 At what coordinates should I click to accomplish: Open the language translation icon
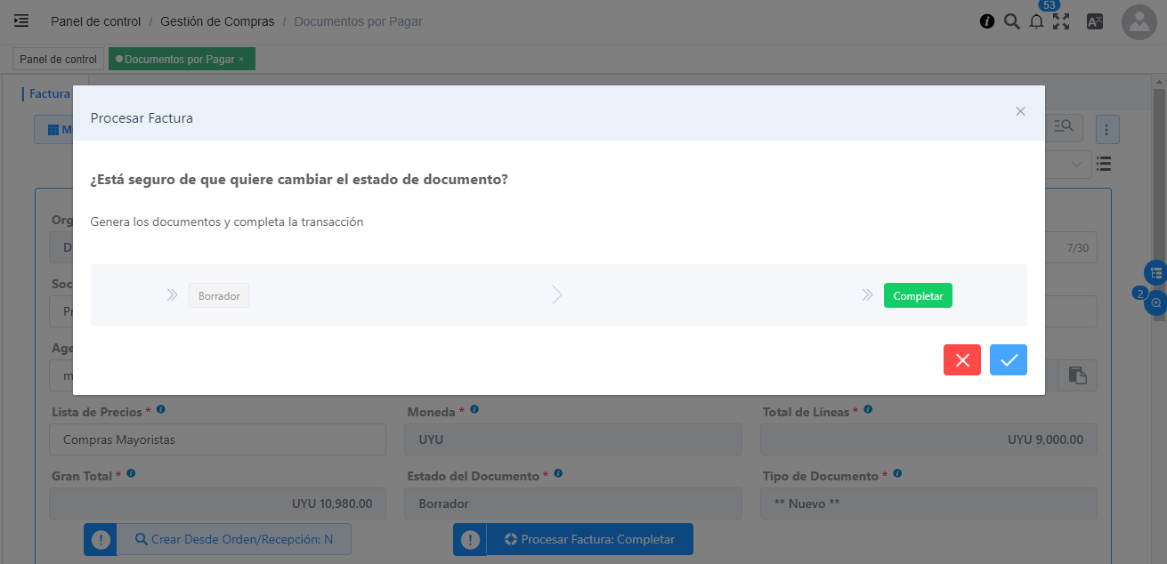coord(1095,22)
